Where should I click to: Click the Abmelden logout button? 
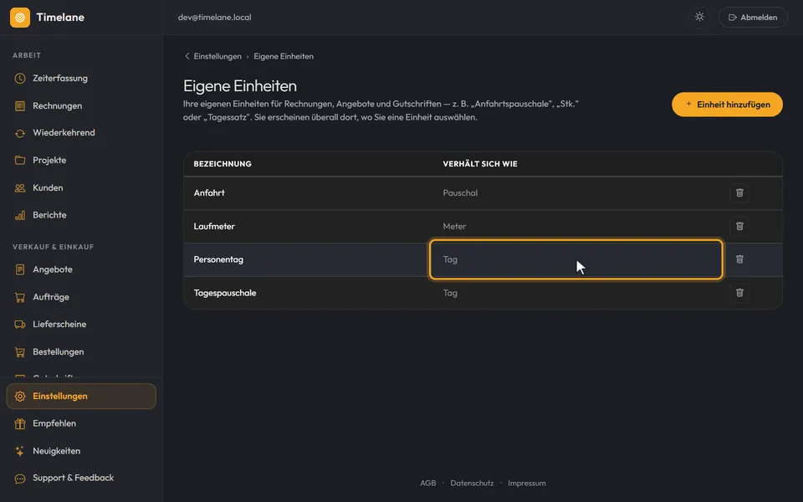[753, 18]
